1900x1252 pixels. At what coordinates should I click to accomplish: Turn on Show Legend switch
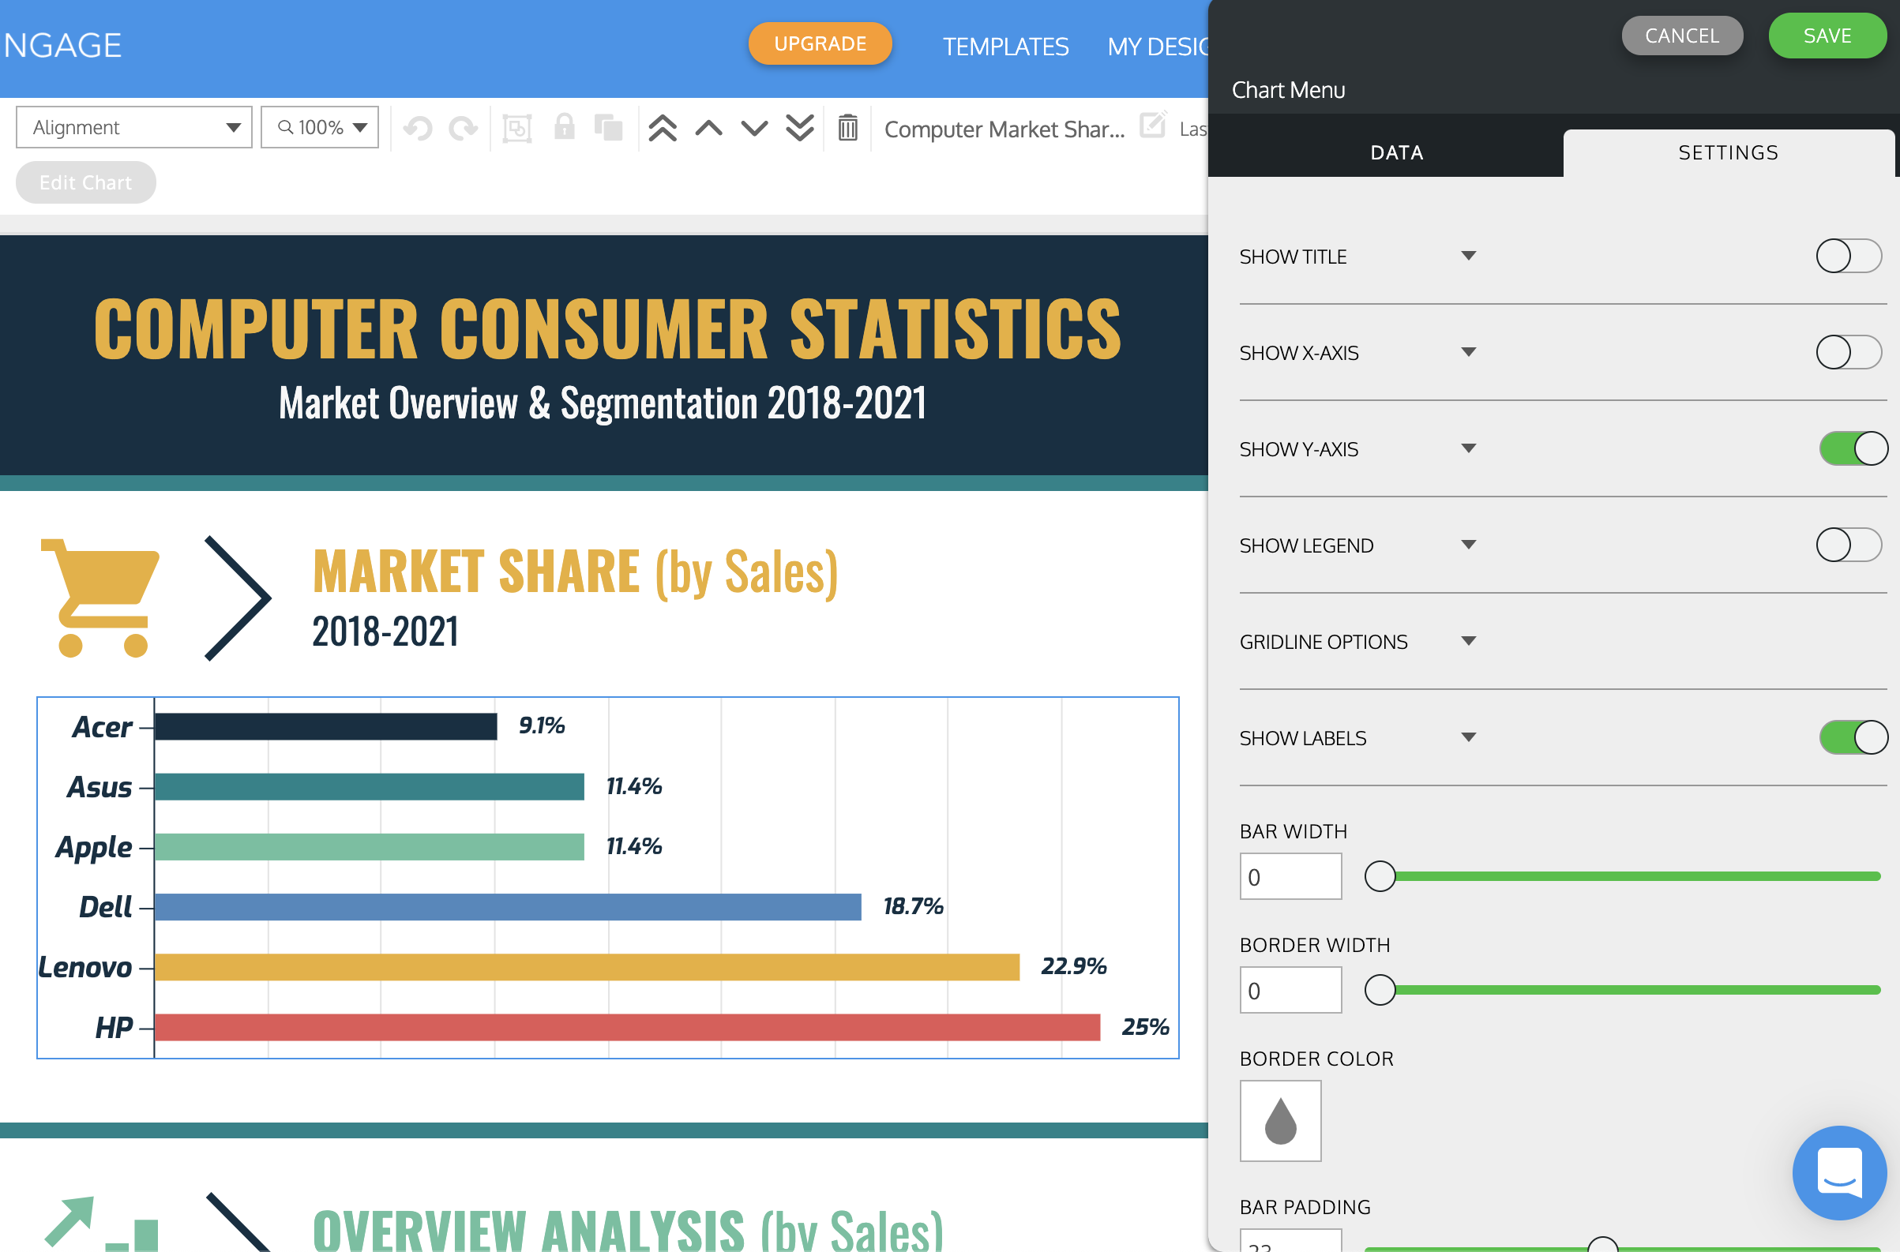point(1848,545)
